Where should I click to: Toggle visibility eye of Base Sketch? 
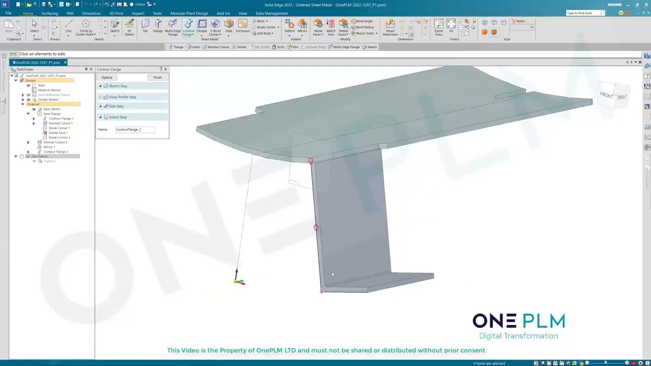[34, 109]
